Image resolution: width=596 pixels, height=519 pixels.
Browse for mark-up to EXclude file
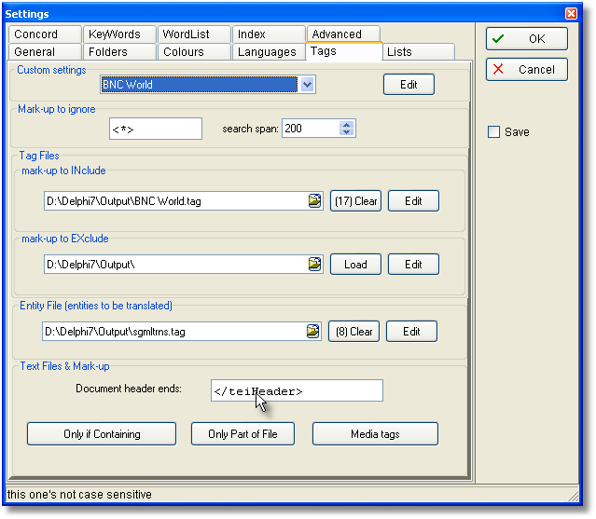click(x=314, y=264)
